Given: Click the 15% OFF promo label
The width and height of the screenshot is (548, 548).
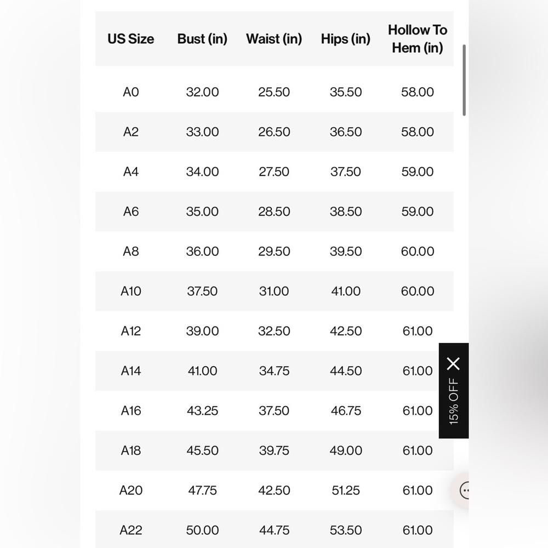Looking at the screenshot, I should (453, 401).
